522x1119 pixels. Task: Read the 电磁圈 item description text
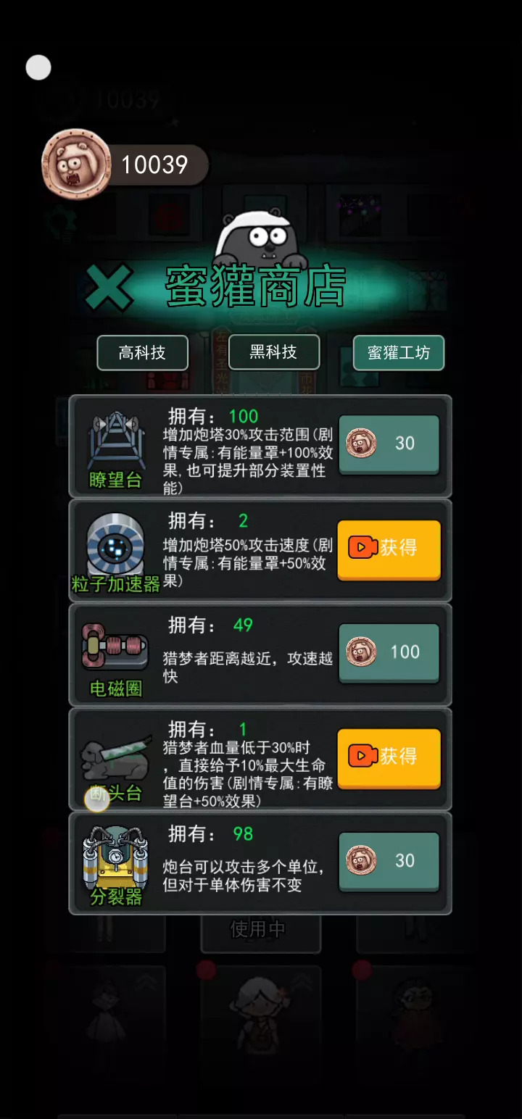tap(247, 667)
